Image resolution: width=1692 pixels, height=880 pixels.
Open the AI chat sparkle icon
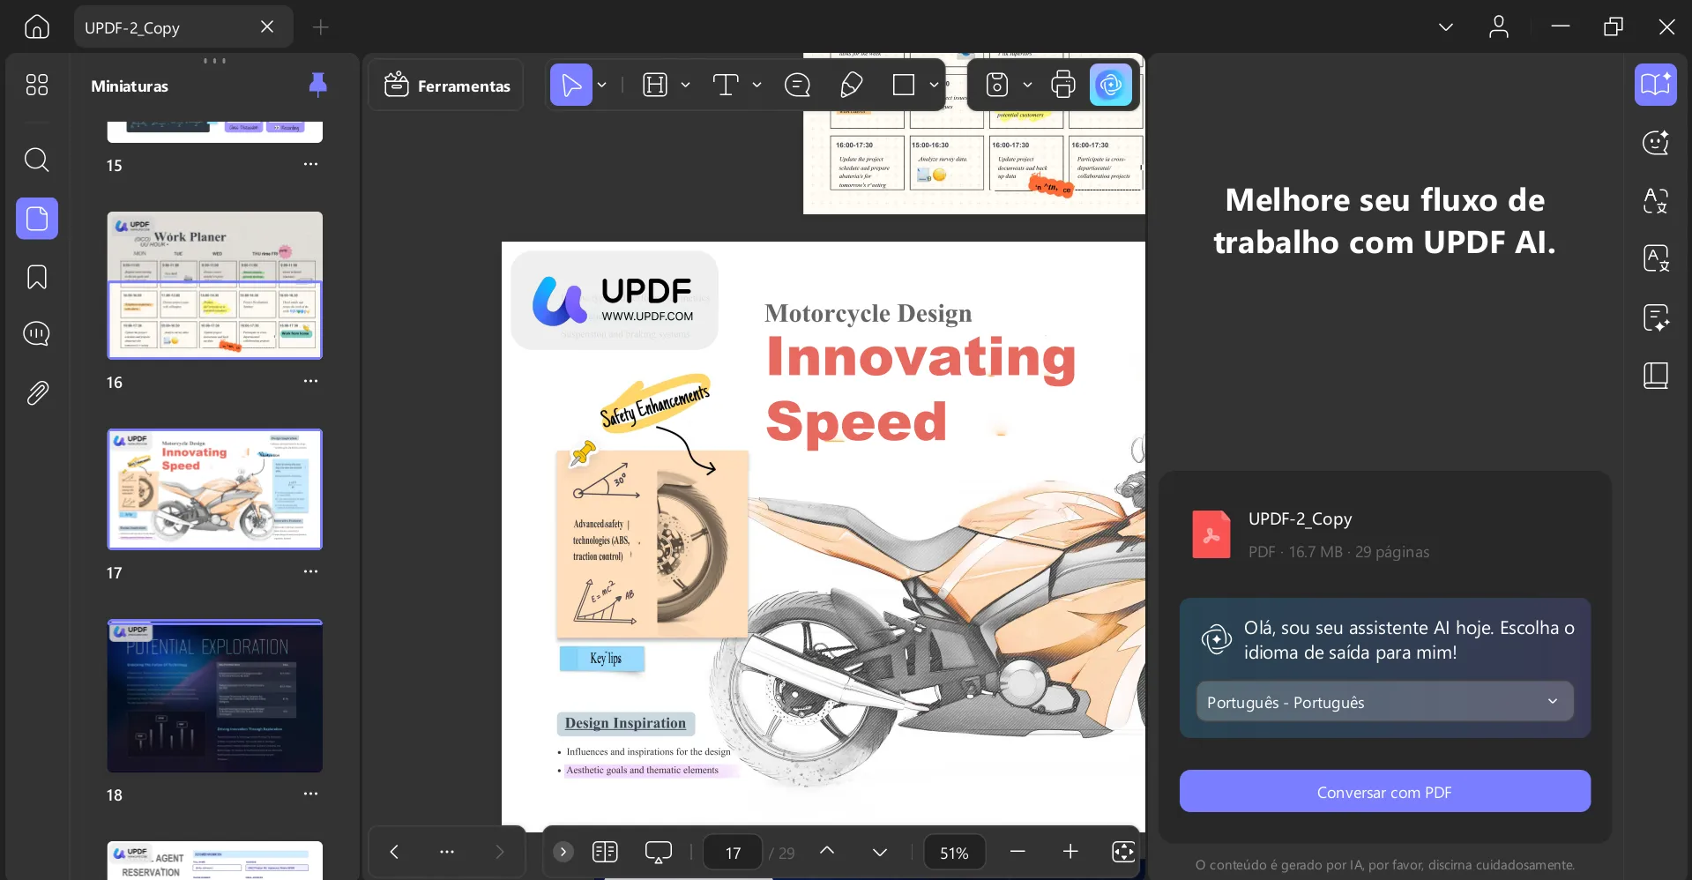click(x=1656, y=143)
